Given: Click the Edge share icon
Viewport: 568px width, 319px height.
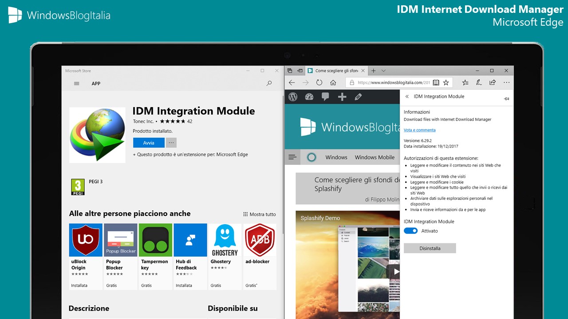Looking at the screenshot, I should pos(493,82).
